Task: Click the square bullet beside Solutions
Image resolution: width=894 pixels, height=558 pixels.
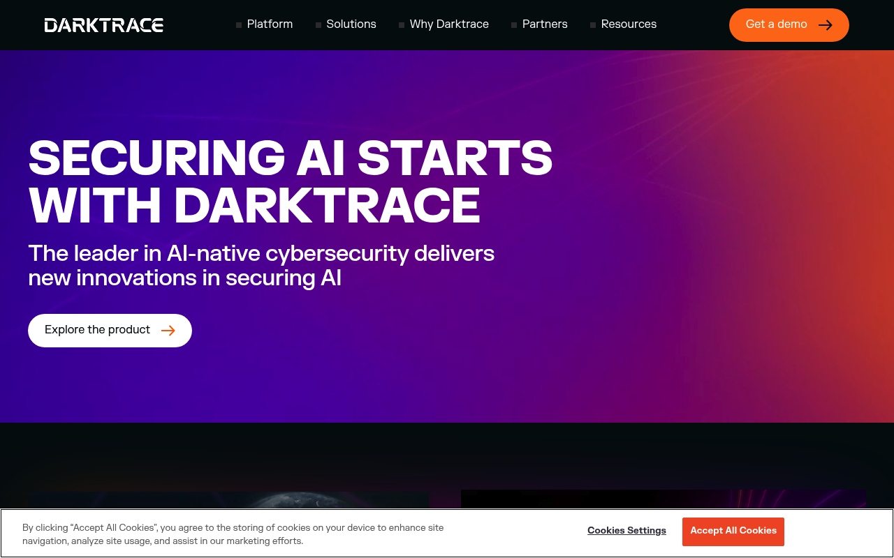Action: tap(318, 25)
